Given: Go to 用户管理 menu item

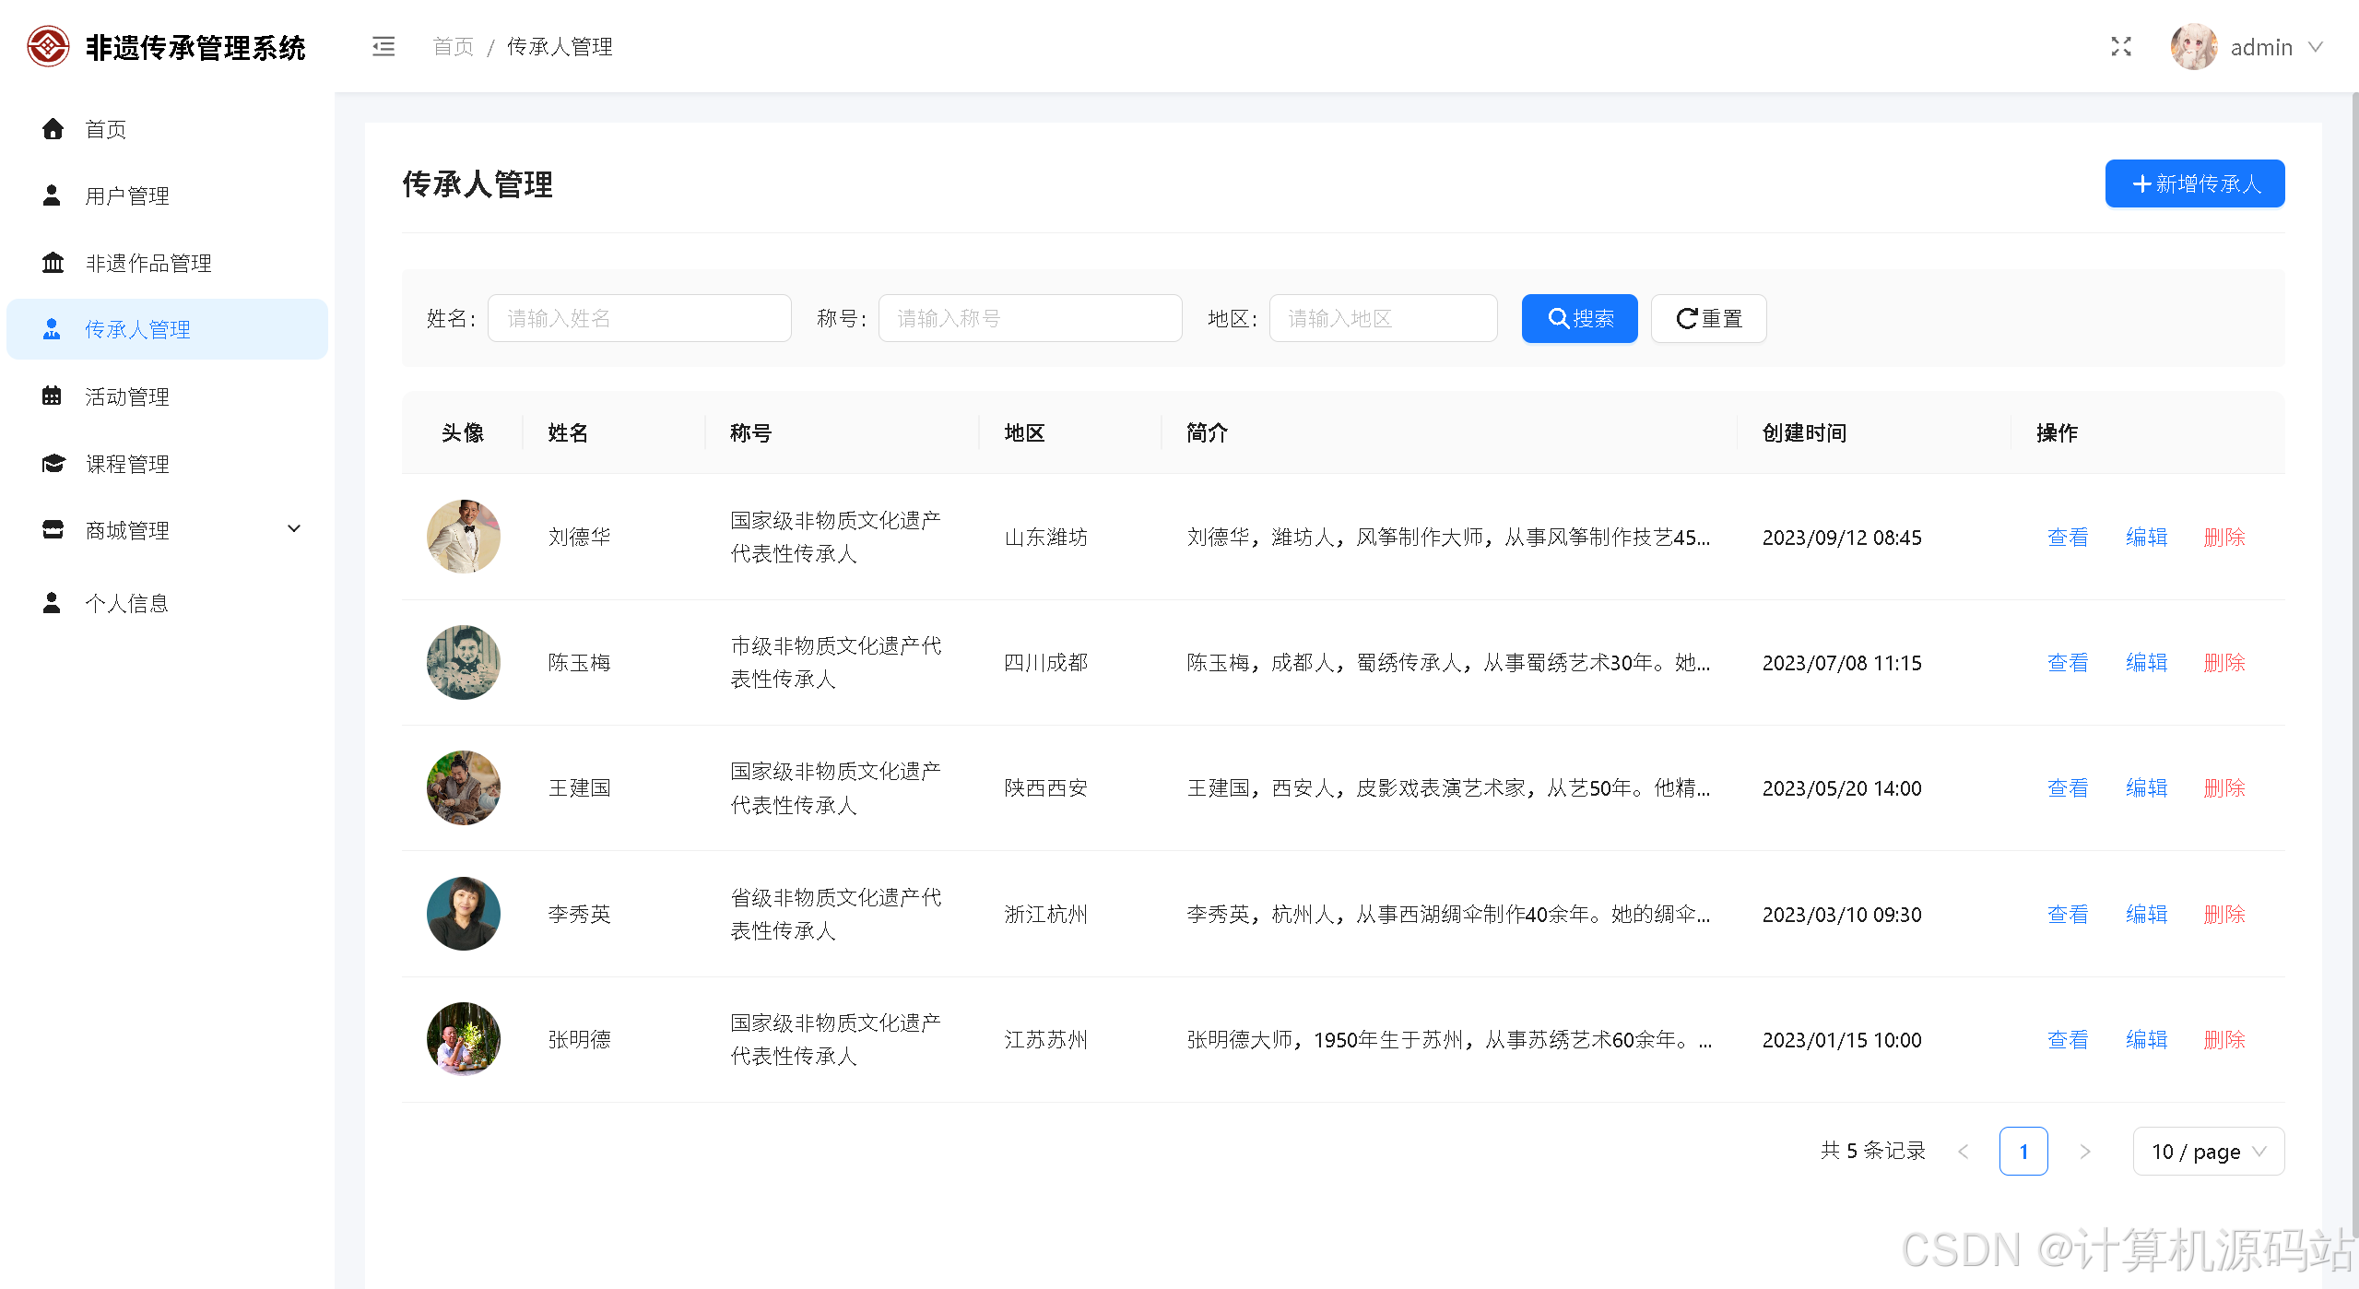Looking at the screenshot, I should pos(126,195).
